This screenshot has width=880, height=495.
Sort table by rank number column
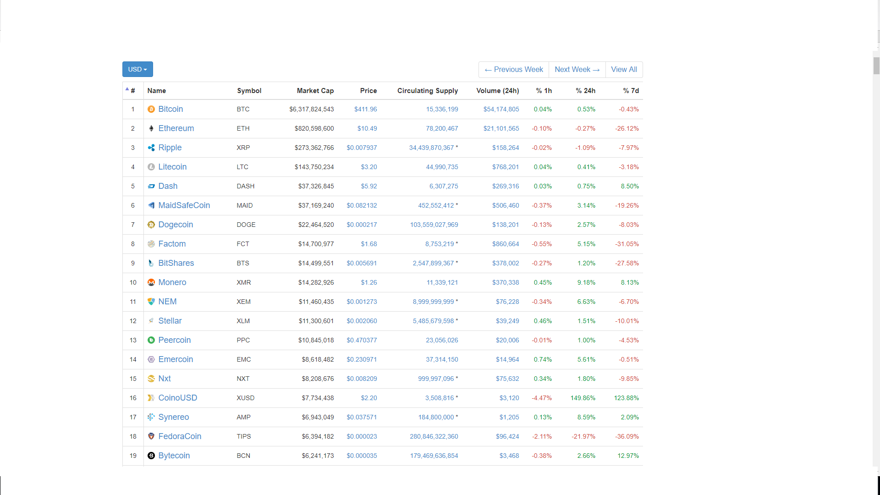click(x=133, y=91)
